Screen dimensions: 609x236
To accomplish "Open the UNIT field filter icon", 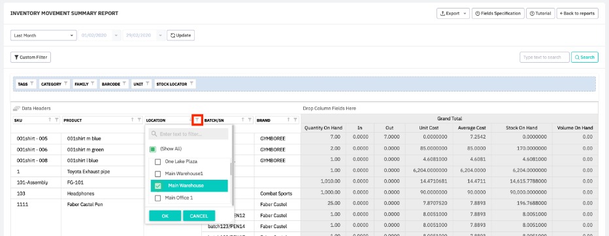I will click(x=148, y=84).
